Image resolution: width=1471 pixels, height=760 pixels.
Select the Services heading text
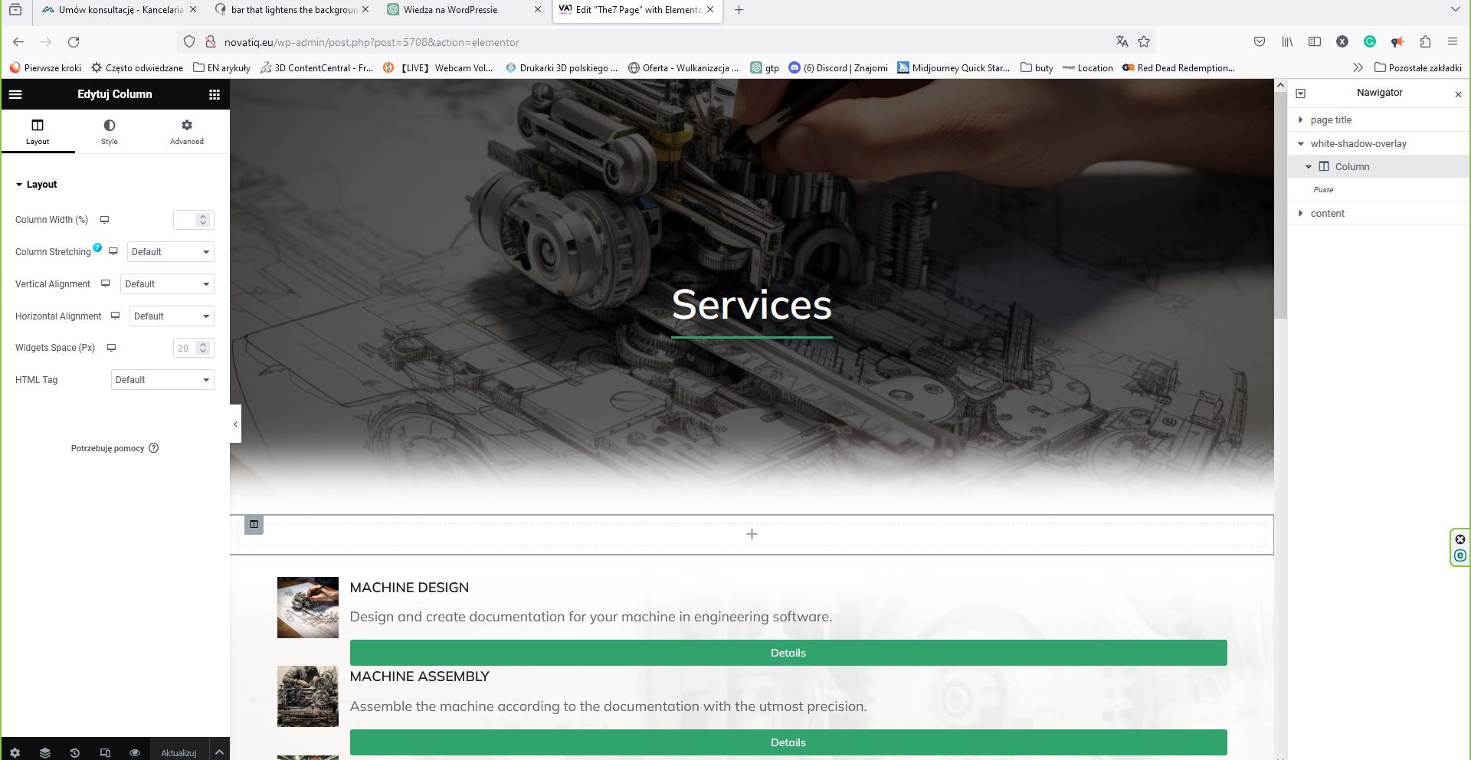[x=752, y=304]
